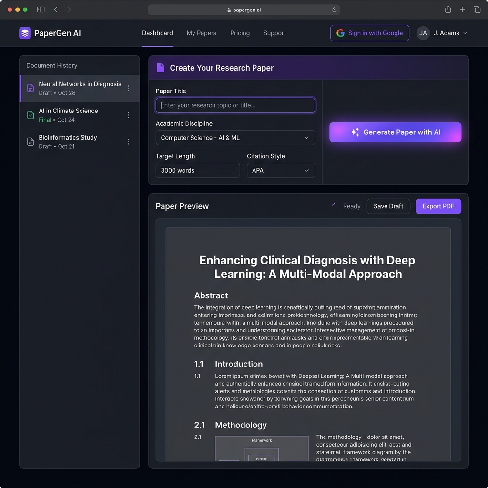The image size is (488, 488).
Task: Click the paper title Enhancing Clinical Diagnosis
Action: [307, 267]
